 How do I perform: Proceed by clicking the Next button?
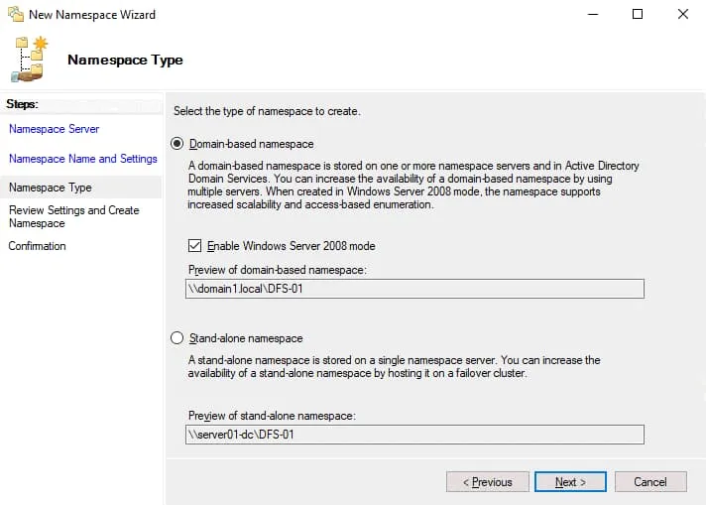[x=570, y=482]
